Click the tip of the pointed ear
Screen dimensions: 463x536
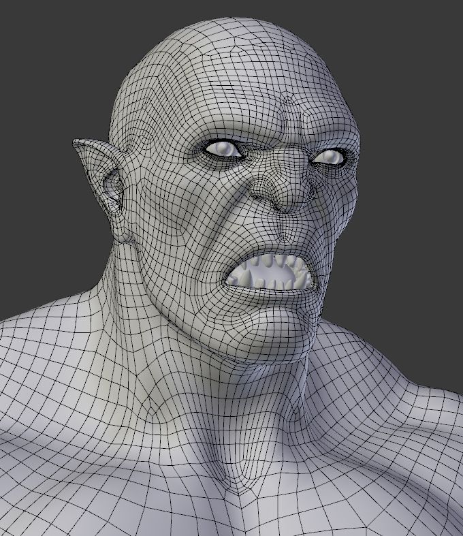click(x=77, y=142)
